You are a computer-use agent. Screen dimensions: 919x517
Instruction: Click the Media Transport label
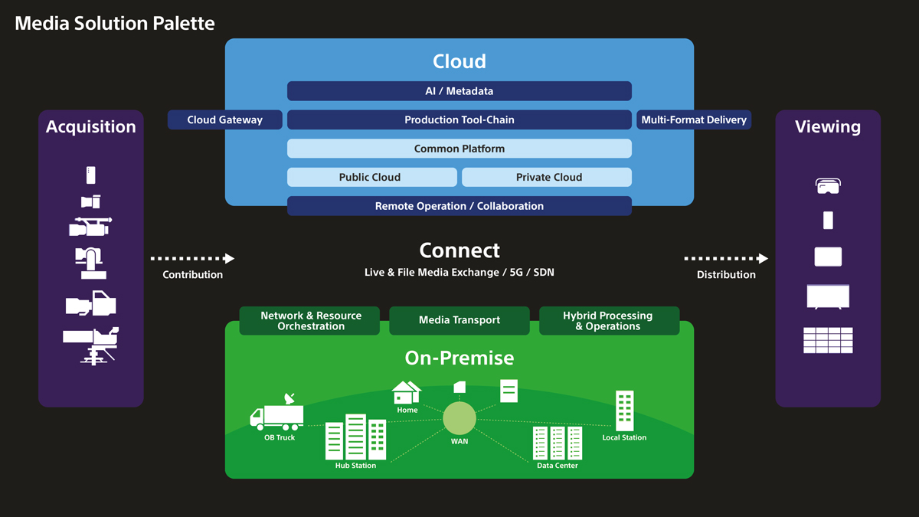click(459, 320)
